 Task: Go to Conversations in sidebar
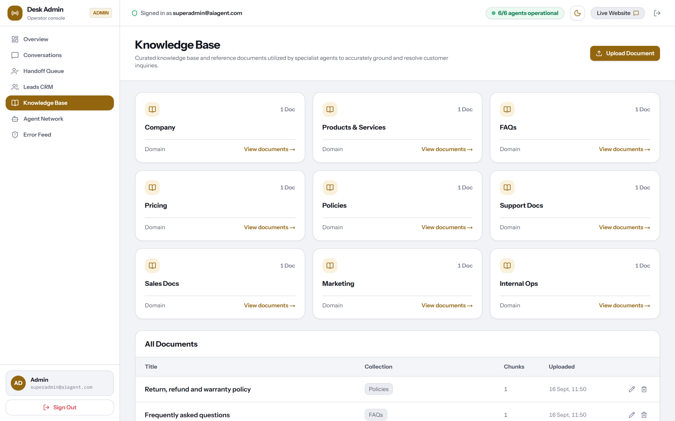coord(60,55)
